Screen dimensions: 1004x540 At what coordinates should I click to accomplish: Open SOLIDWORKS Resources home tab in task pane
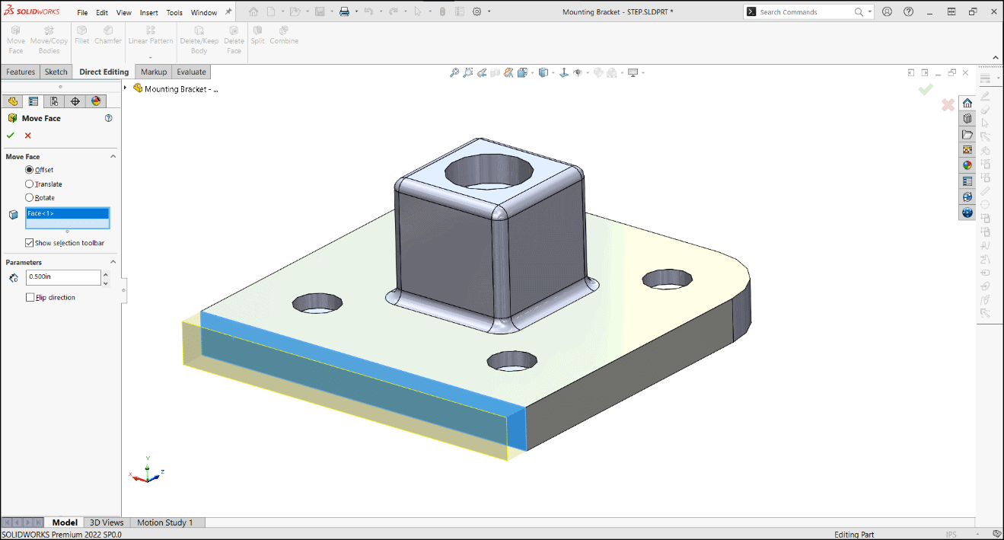(967, 104)
